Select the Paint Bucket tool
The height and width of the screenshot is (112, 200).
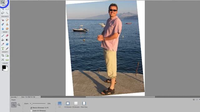(3, 40)
